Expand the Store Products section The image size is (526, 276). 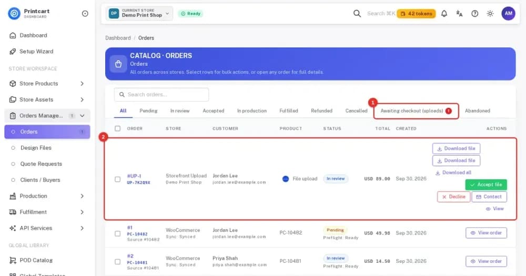coord(47,84)
